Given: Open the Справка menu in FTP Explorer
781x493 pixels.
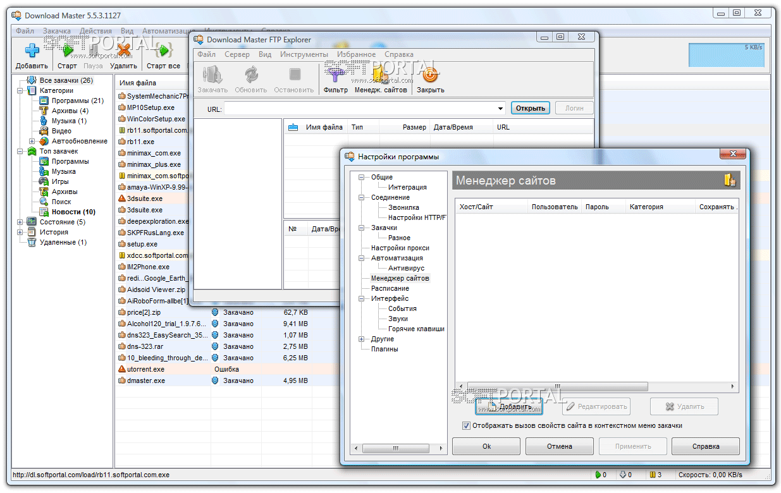Looking at the screenshot, I should coord(399,54).
